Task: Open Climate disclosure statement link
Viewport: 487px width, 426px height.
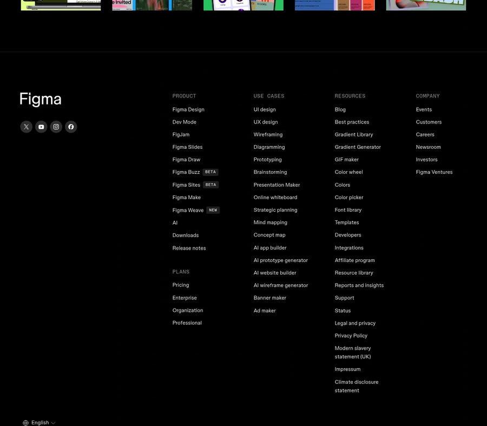Action: tap(357, 386)
